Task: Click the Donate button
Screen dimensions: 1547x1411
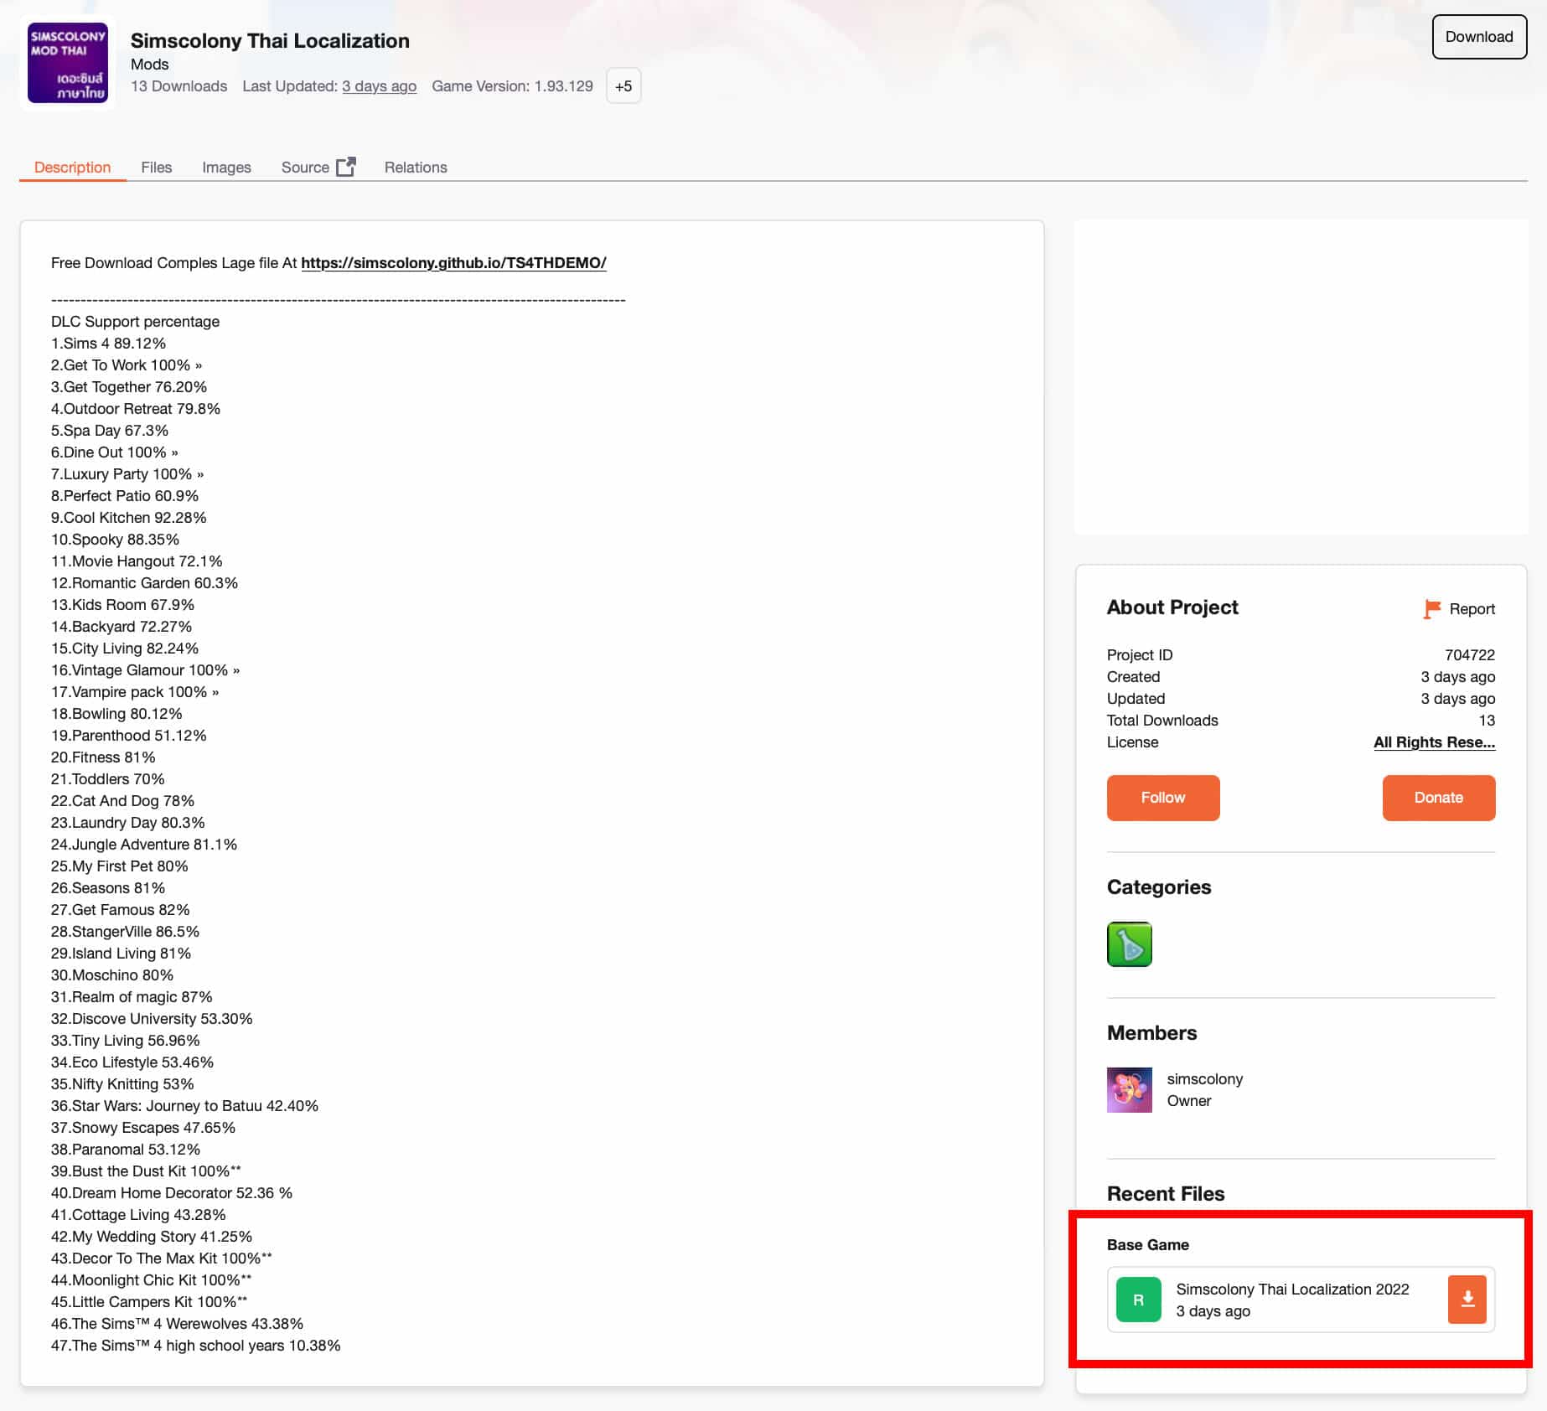Action: click(1439, 798)
